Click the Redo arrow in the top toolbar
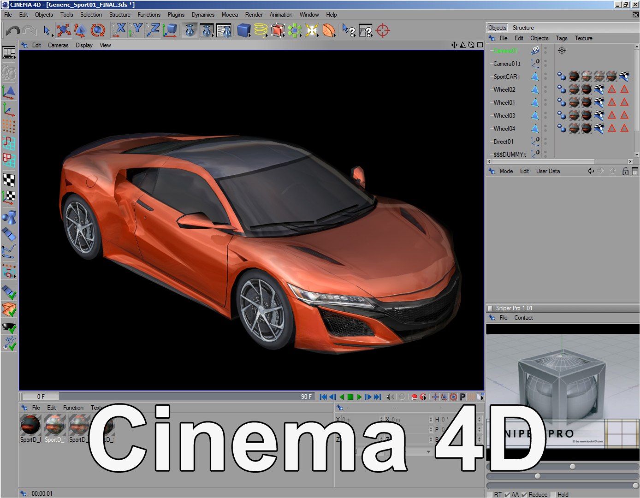The width and height of the screenshot is (640, 498). 30,31
